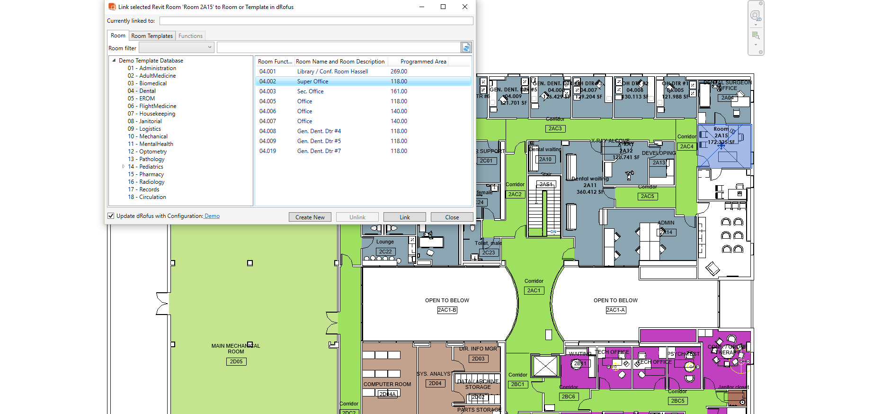Switch to the Functions tab

[x=190, y=36]
